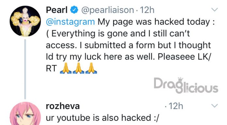
Task: Visit the @pearliaison handle
Action: pyautogui.click(x=107, y=10)
